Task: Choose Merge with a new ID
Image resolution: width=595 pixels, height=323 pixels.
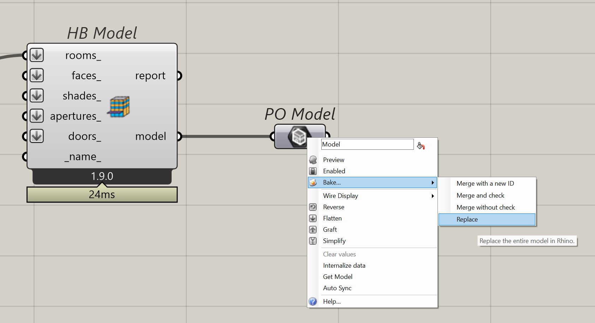Action: point(485,184)
